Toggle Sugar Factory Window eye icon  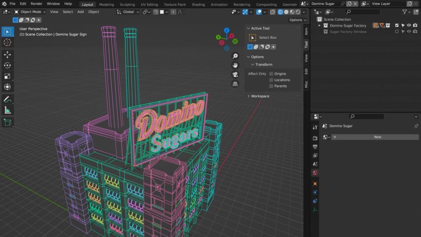pos(409,32)
